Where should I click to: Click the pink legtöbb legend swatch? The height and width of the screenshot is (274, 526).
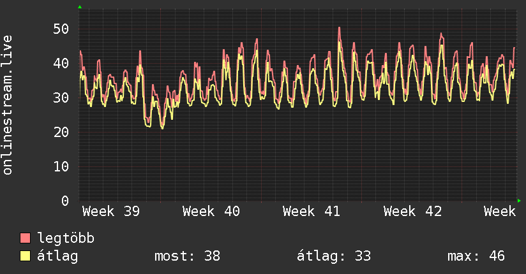click(x=25, y=238)
